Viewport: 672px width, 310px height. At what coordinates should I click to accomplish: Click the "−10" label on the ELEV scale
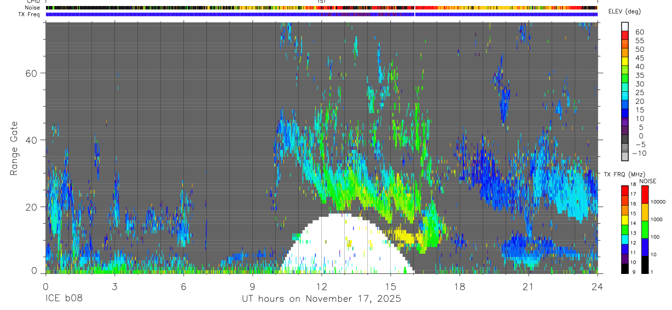tap(639, 154)
